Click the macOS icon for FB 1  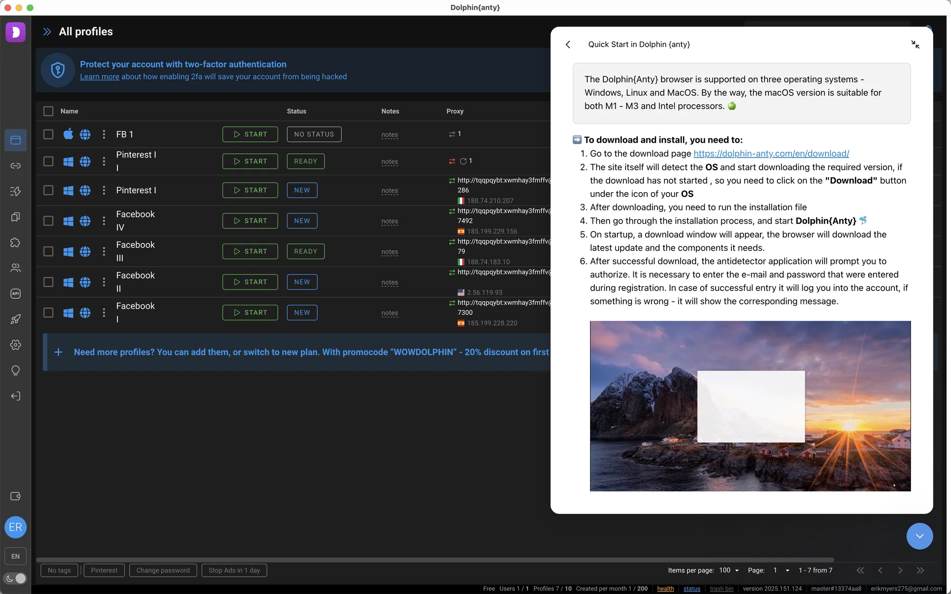click(x=68, y=134)
